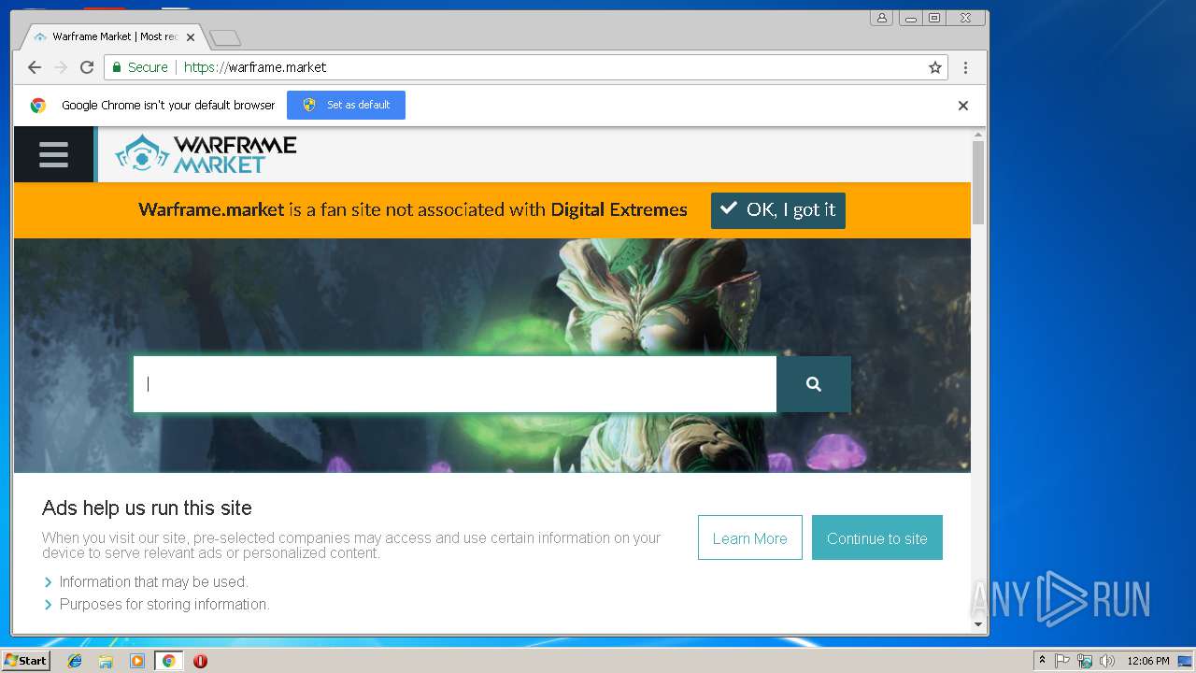
Task: Click the Show desktop button
Action: 1186,661
